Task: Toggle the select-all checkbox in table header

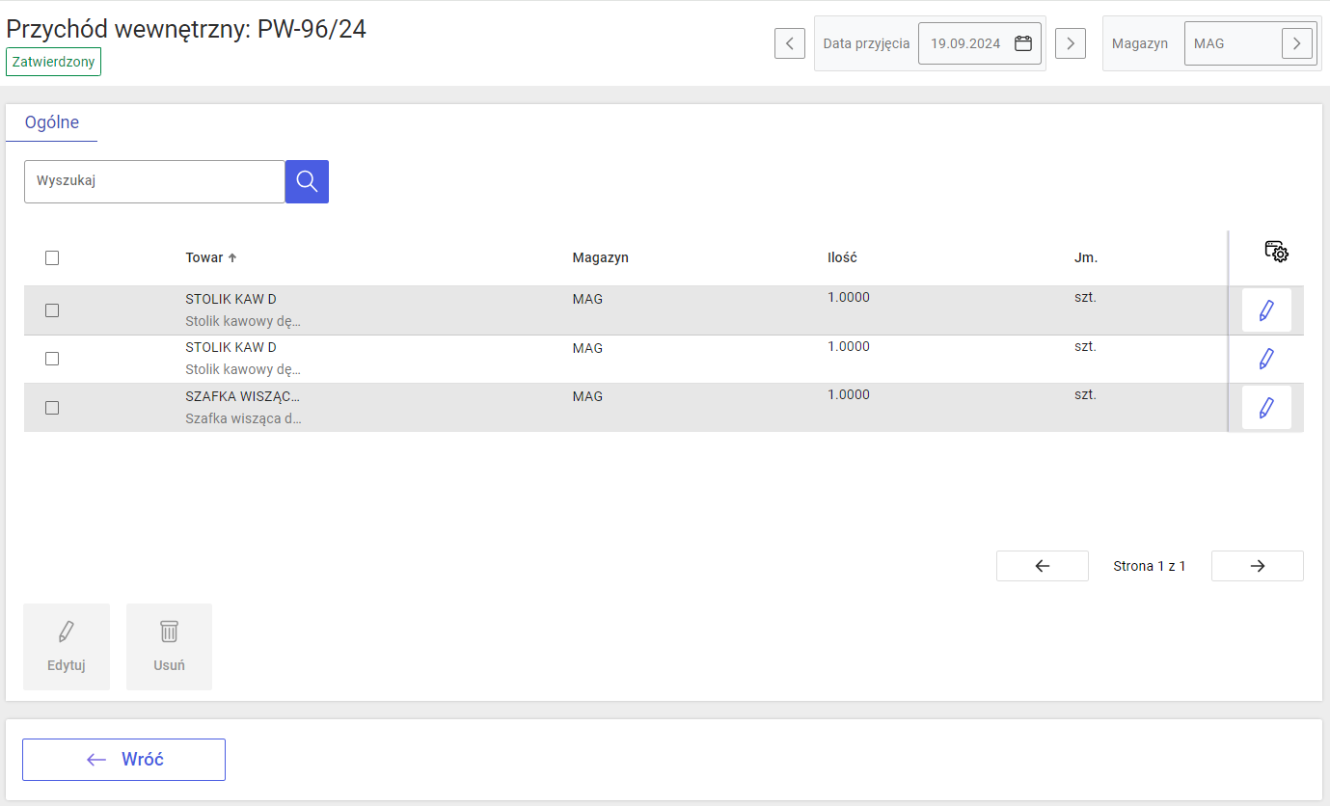Action: coord(52,257)
